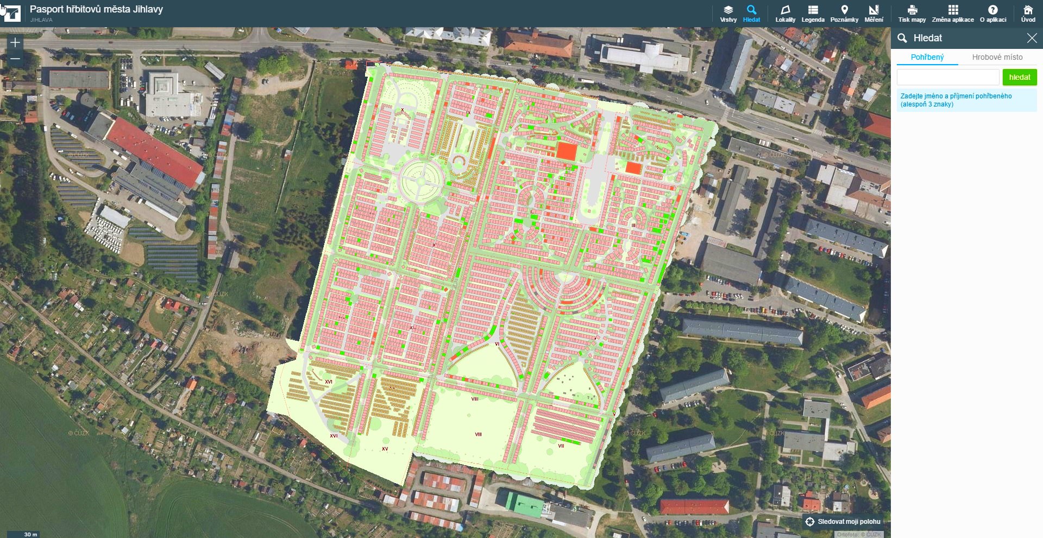Open the Lokality locations tool
Screen dimensions: 1043x538
(785, 13)
